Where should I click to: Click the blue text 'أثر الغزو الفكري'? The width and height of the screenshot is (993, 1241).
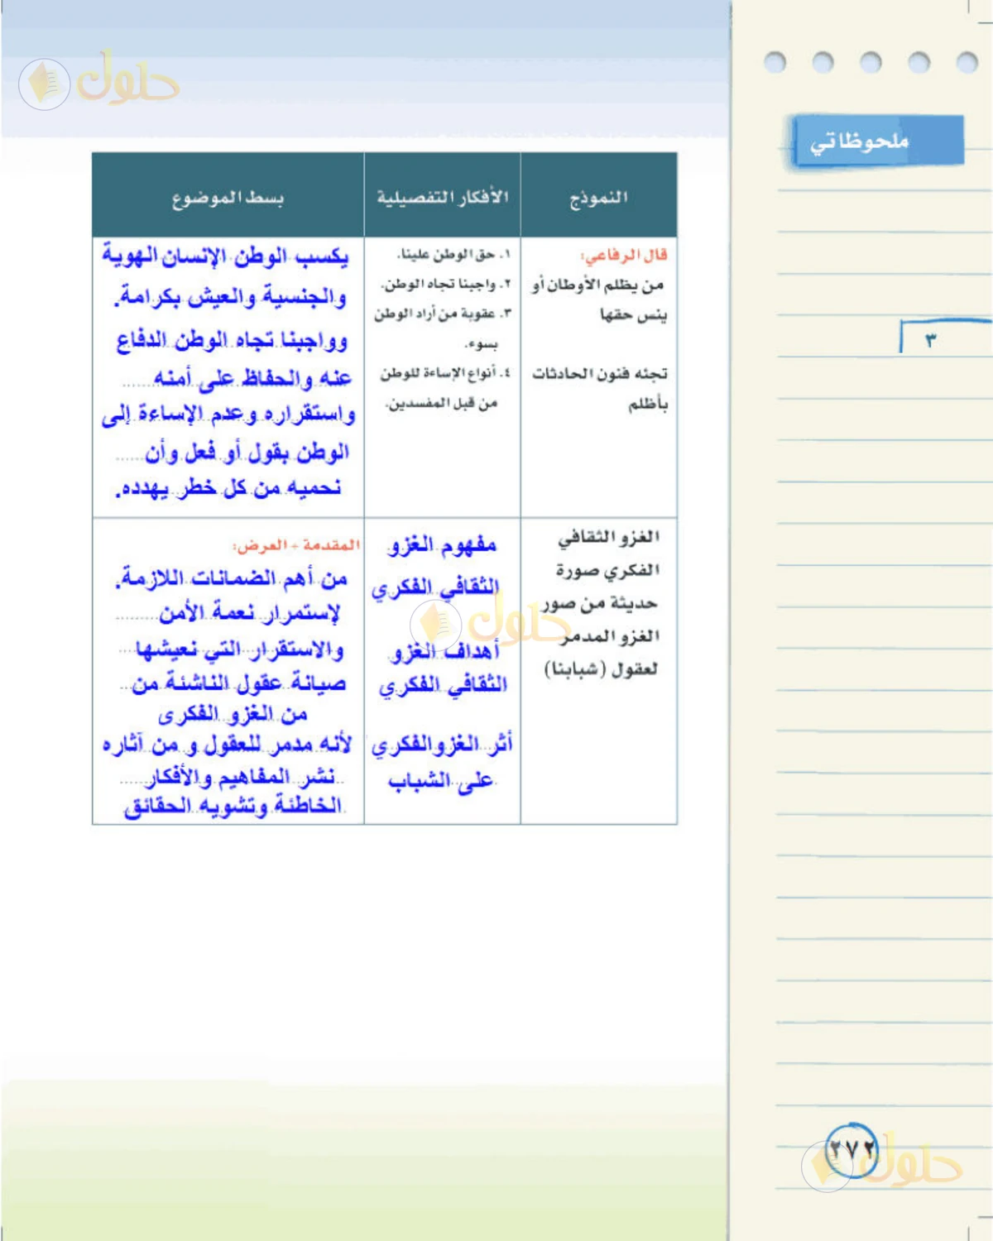point(442,745)
